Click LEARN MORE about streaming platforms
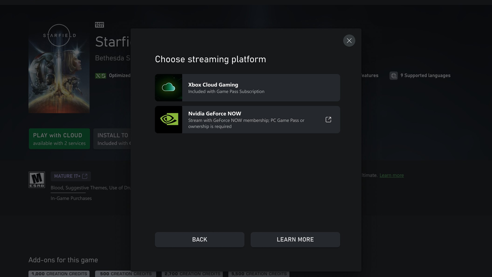The width and height of the screenshot is (492, 277). tap(295, 239)
